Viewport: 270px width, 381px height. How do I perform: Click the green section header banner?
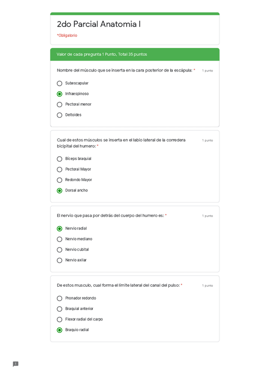(x=135, y=54)
